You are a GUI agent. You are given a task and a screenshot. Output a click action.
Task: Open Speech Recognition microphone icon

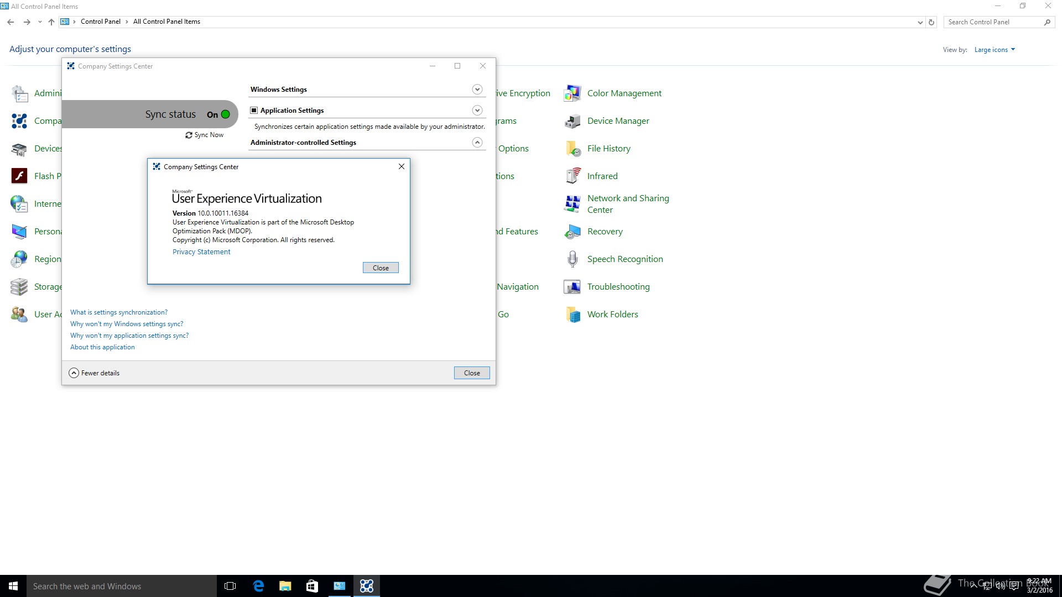tap(572, 259)
